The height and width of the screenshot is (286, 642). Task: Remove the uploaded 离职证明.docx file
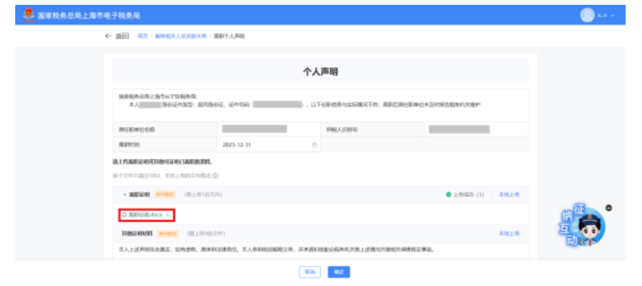(168, 215)
